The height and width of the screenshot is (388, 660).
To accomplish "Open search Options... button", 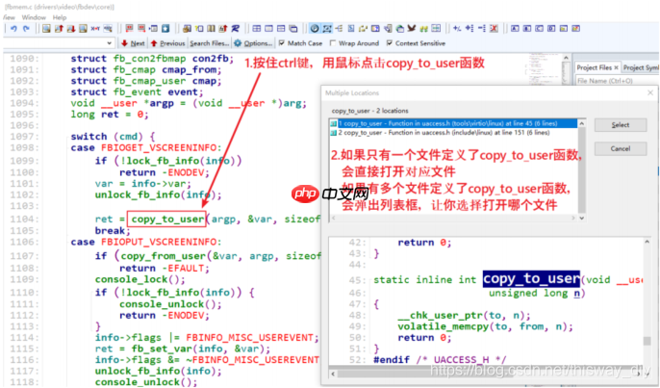I will coord(253,43).
